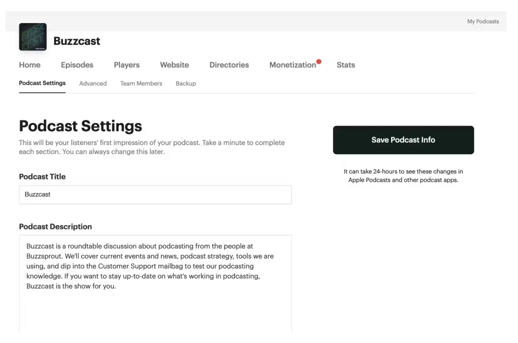The image size is (518, 343).
Task: Switch to the Advanced sub-tab
Action: [x=93, y=84]
